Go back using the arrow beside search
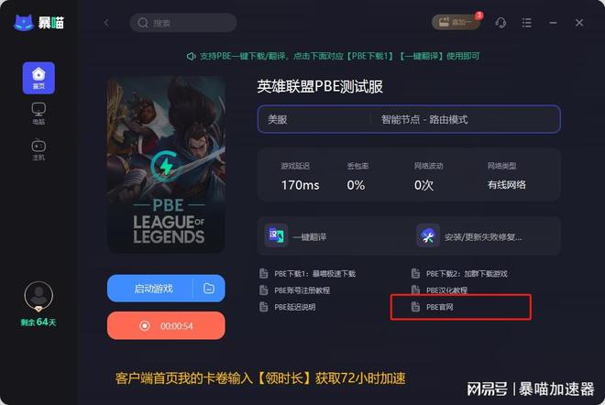 106,23
